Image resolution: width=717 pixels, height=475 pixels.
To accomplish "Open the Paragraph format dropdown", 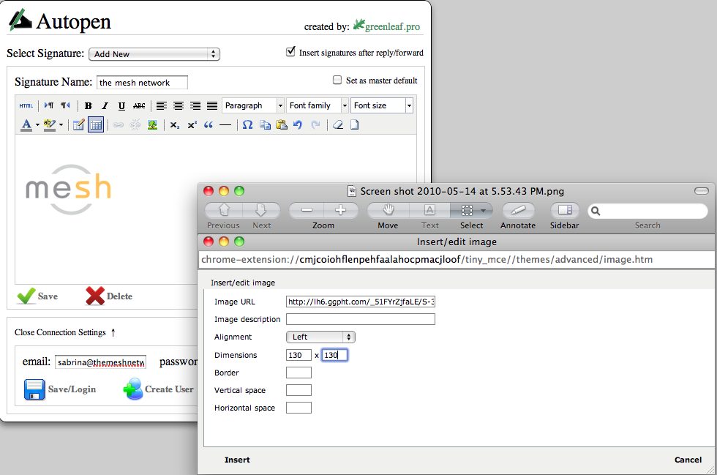I will pyautogui.click(x=252, y=106).
